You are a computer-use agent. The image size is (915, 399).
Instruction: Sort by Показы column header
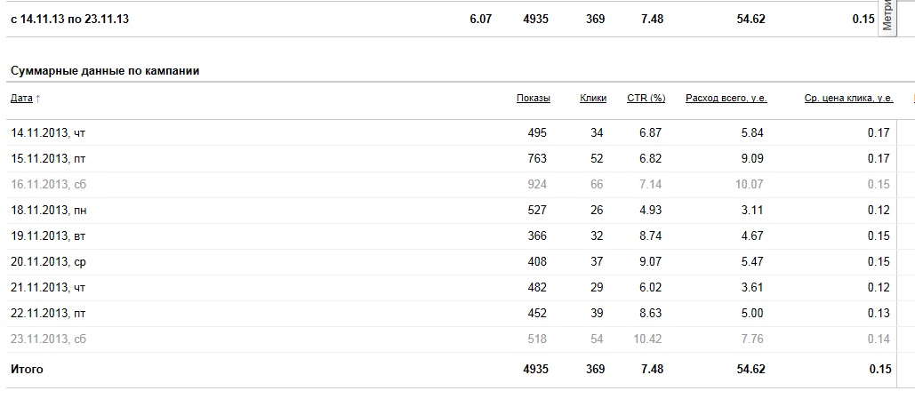533,98
